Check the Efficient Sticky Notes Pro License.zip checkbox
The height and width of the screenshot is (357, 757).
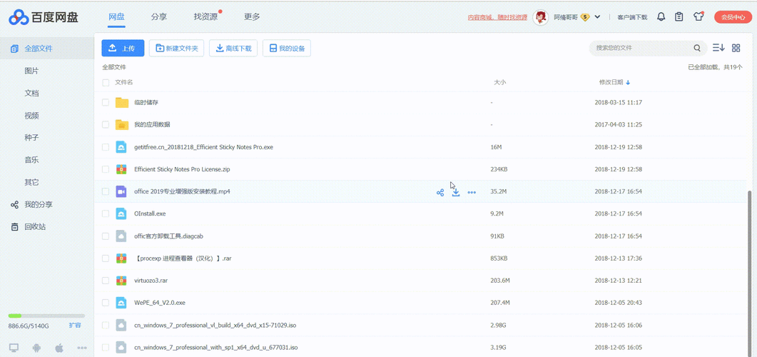coord(106,169)
